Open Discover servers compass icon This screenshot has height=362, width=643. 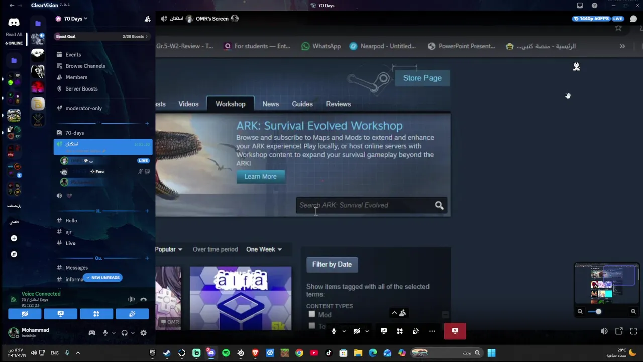14,254
